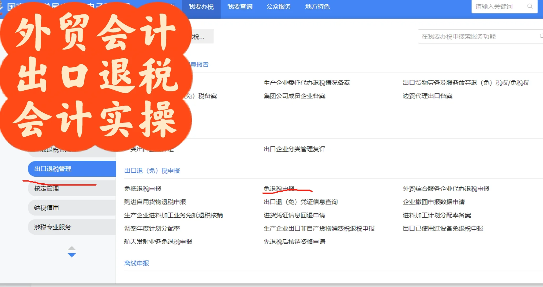Click 出口退（免）凭证信息查询

pos(301,202)
